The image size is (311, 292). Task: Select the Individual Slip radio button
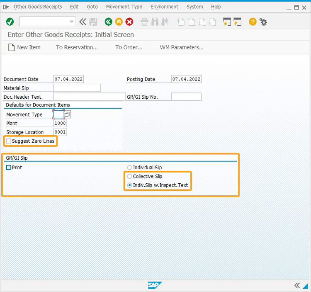(x=129, y=168)
